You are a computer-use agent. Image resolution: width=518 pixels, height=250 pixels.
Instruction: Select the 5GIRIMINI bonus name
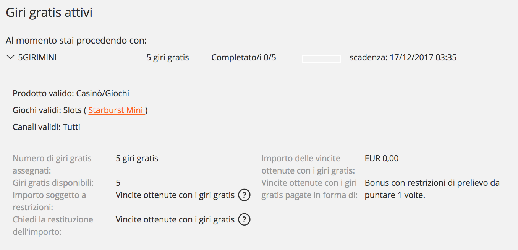(37, 58)
